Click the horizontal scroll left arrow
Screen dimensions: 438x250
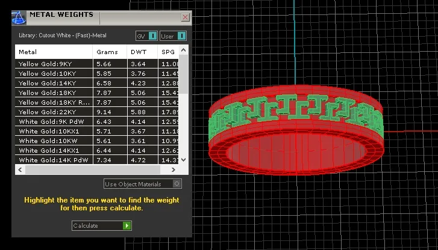pos(20,169)
